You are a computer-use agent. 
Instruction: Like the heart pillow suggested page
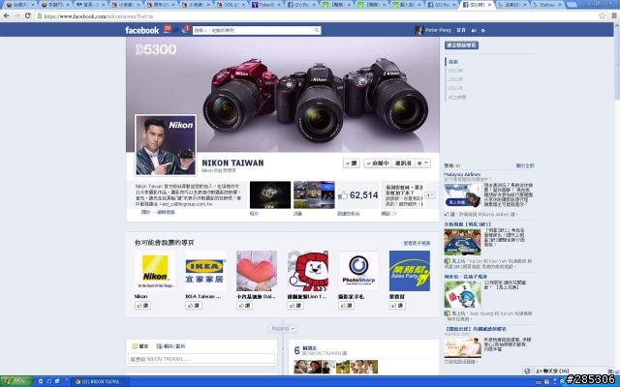point(244,306)
